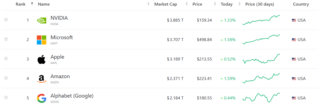Click NVIDIA's 30-day price sparkline chart
This screenshot has height=105, width=318.
click(x=261, y=20)
